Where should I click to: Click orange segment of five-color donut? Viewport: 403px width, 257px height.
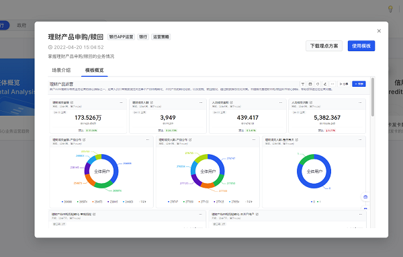click(x=208, y=186)
